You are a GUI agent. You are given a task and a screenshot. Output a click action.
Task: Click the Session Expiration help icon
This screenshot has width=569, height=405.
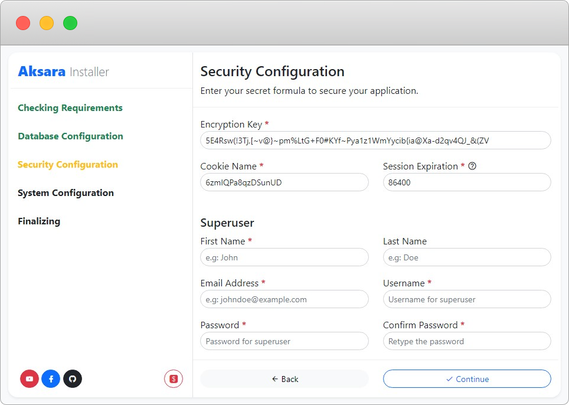click(472, 166)
